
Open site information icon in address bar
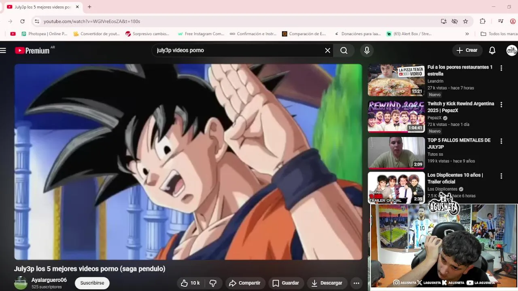(37, 21)
